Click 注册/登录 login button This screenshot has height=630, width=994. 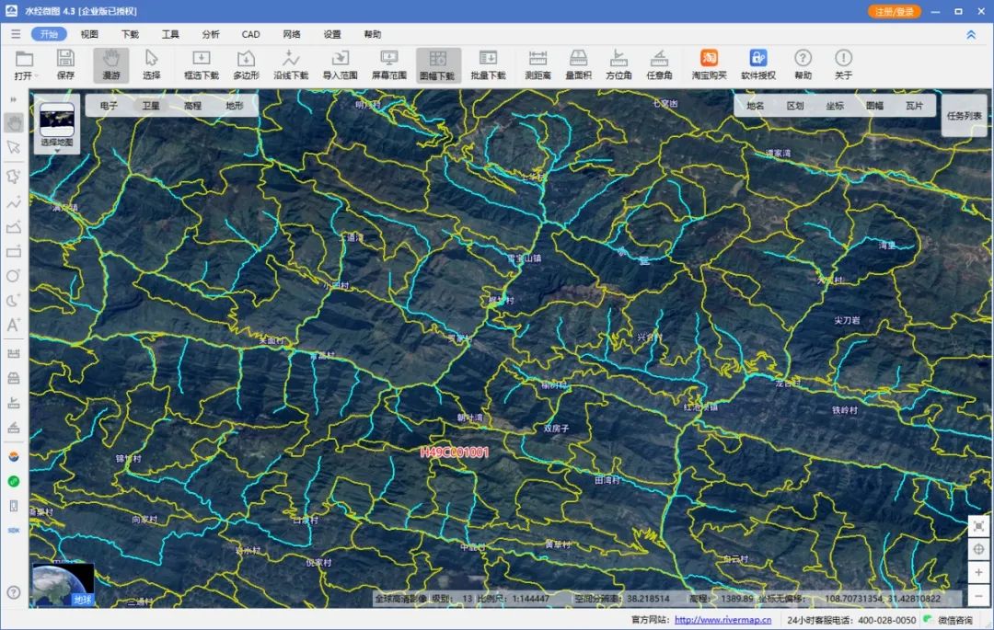point(894,11)
